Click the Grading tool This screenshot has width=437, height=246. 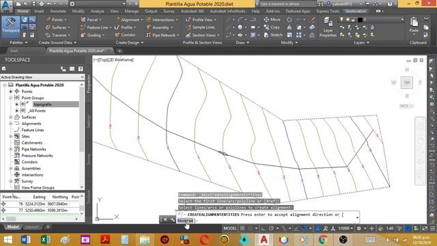pos(92,35)
